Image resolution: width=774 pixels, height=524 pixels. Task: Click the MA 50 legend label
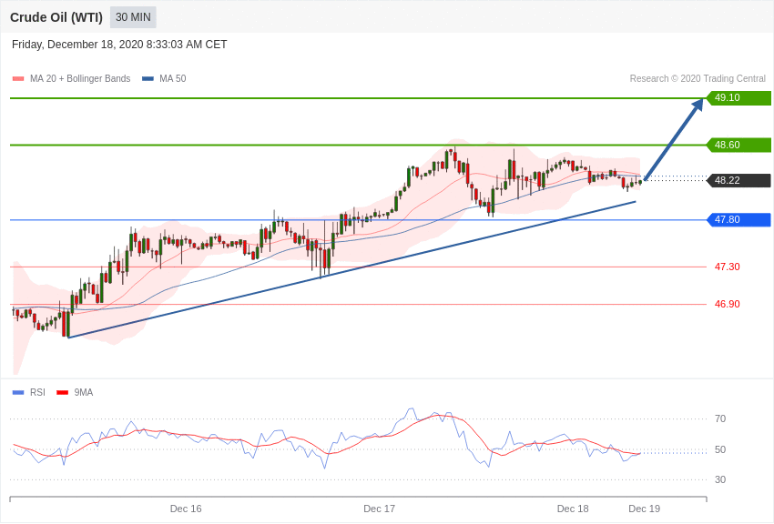coord(173,79)
